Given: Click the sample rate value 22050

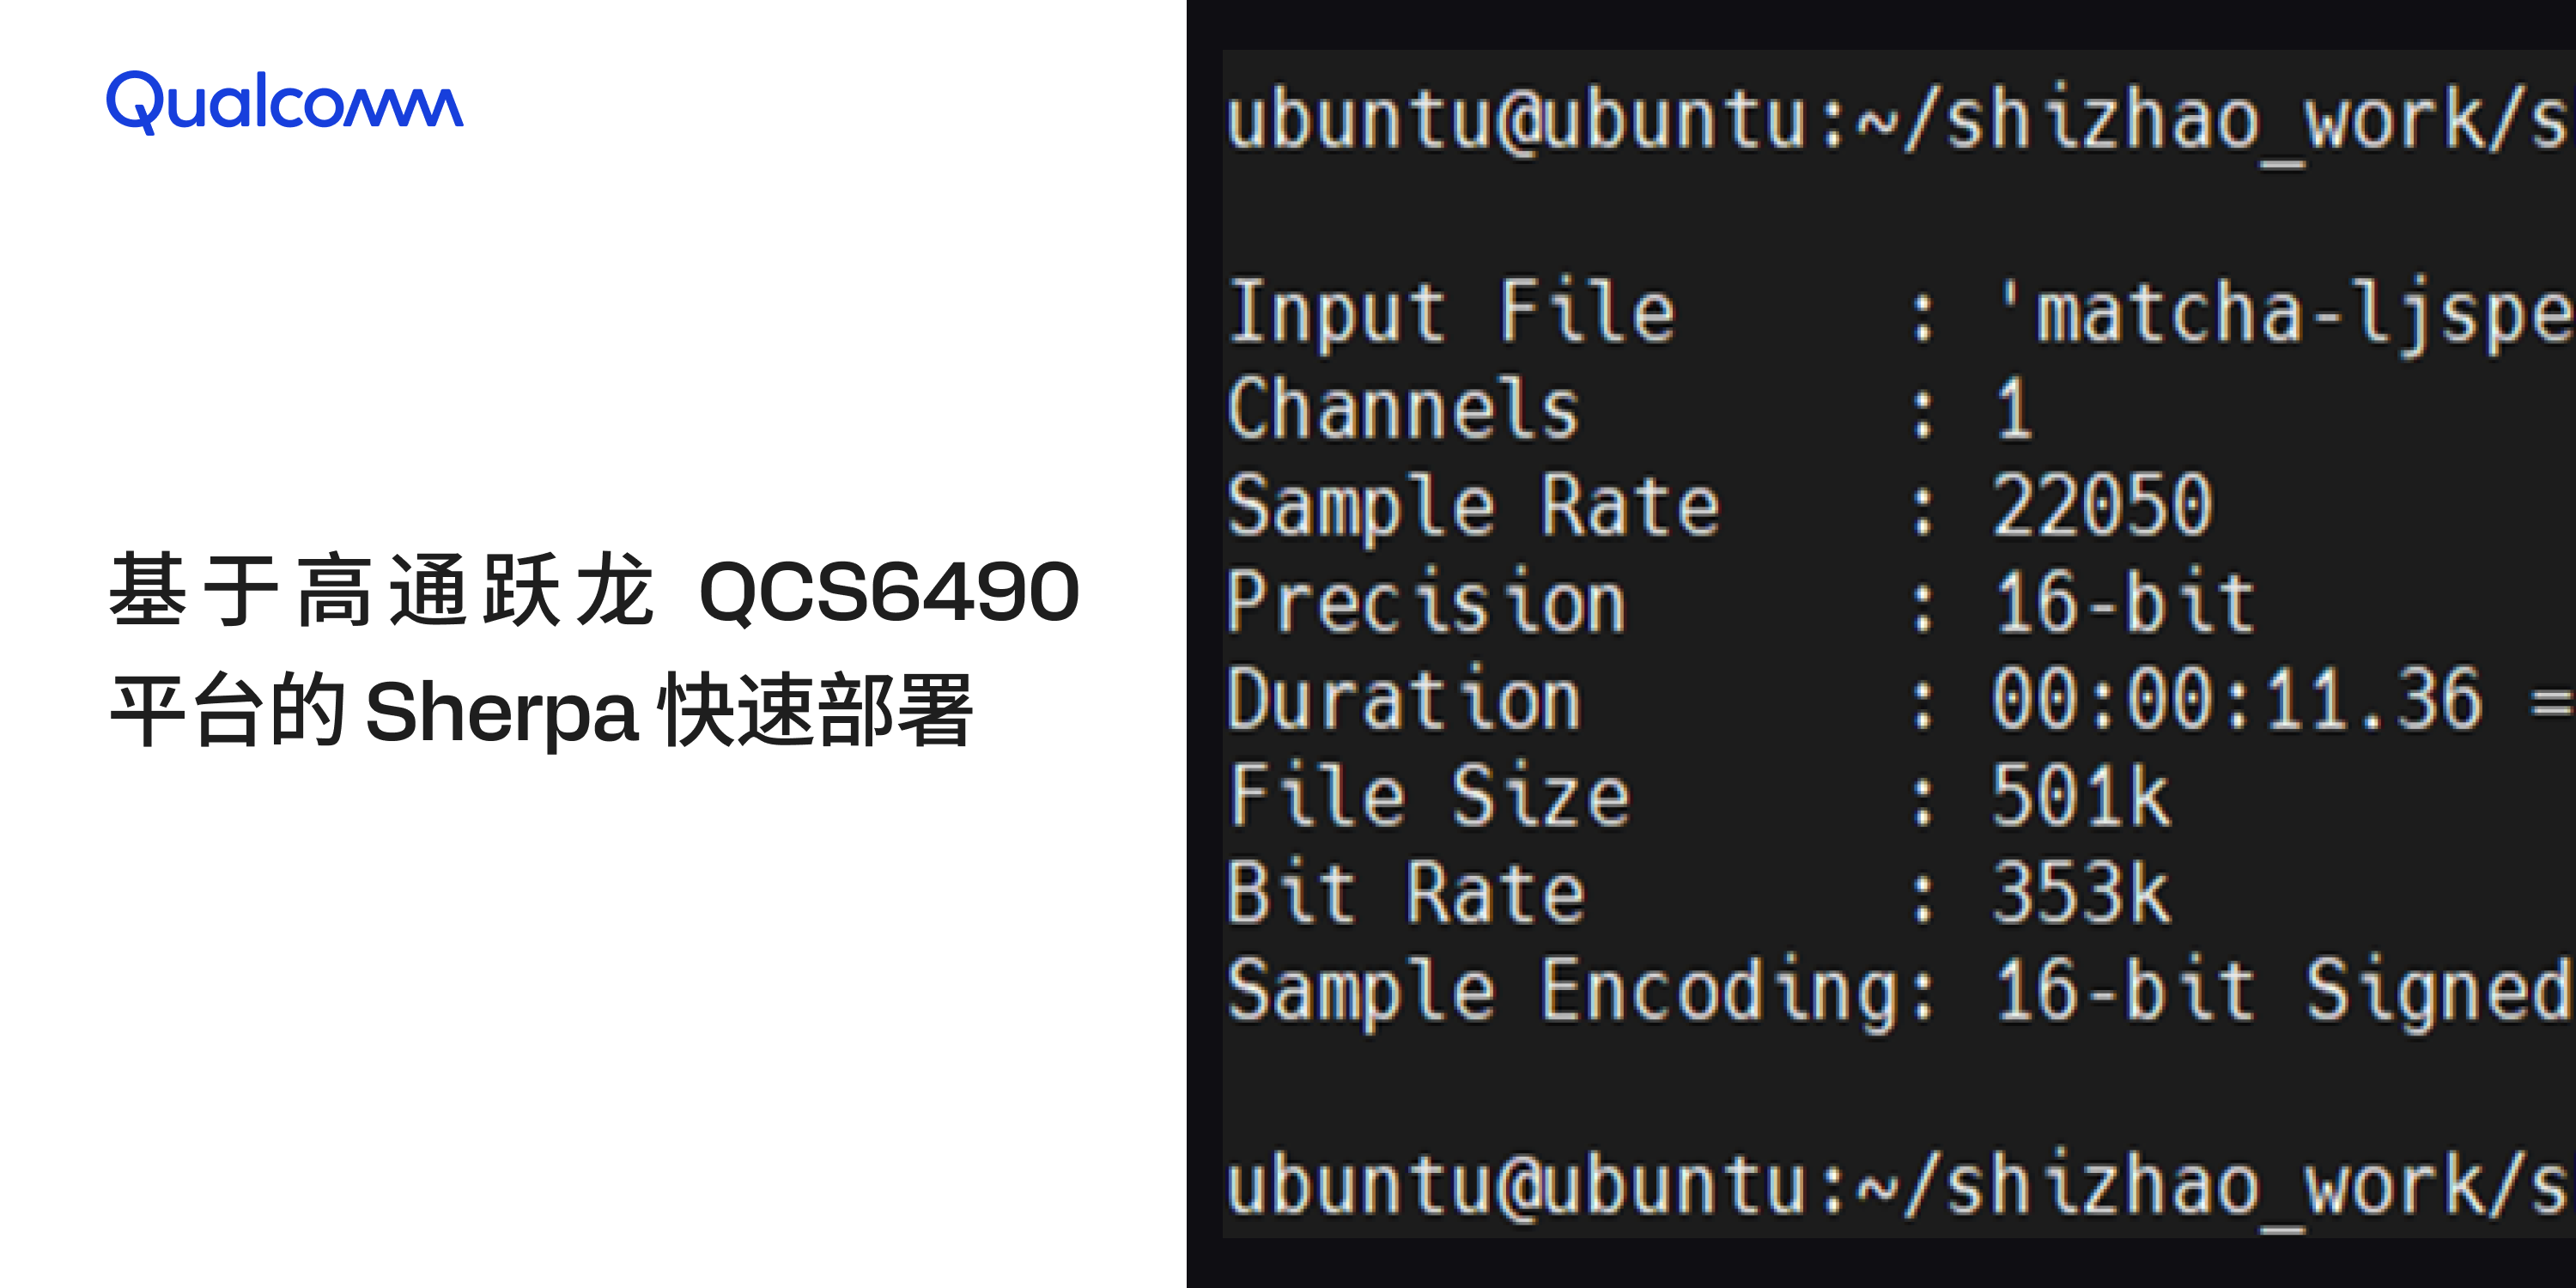Looking at the screenshot, I should 2102,506.
